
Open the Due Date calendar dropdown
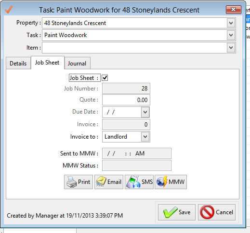pos(145,112)
